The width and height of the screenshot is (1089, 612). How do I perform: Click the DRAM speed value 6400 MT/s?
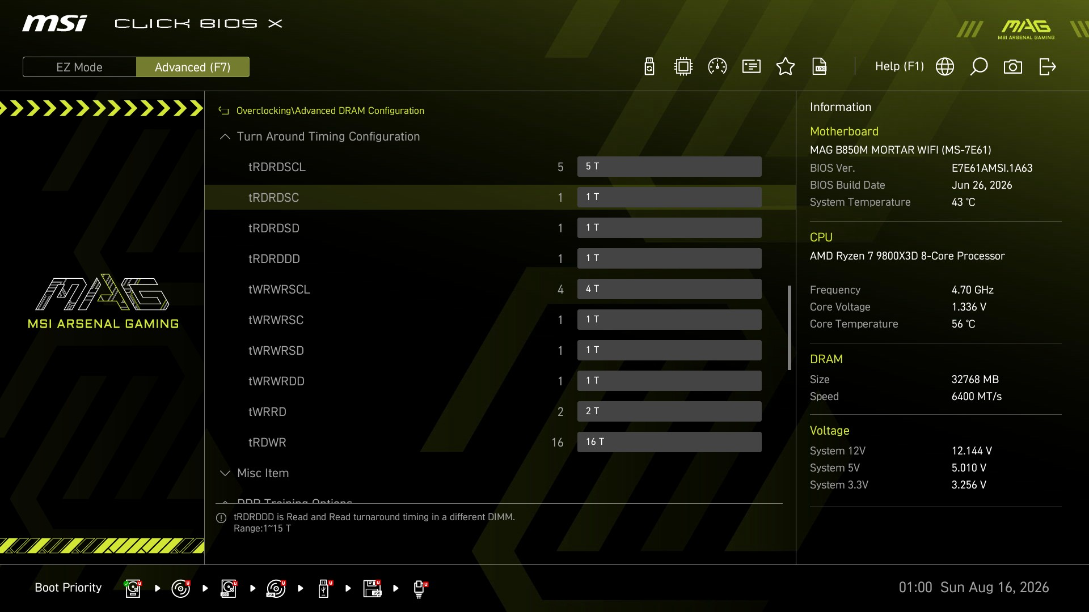point(977,397)
